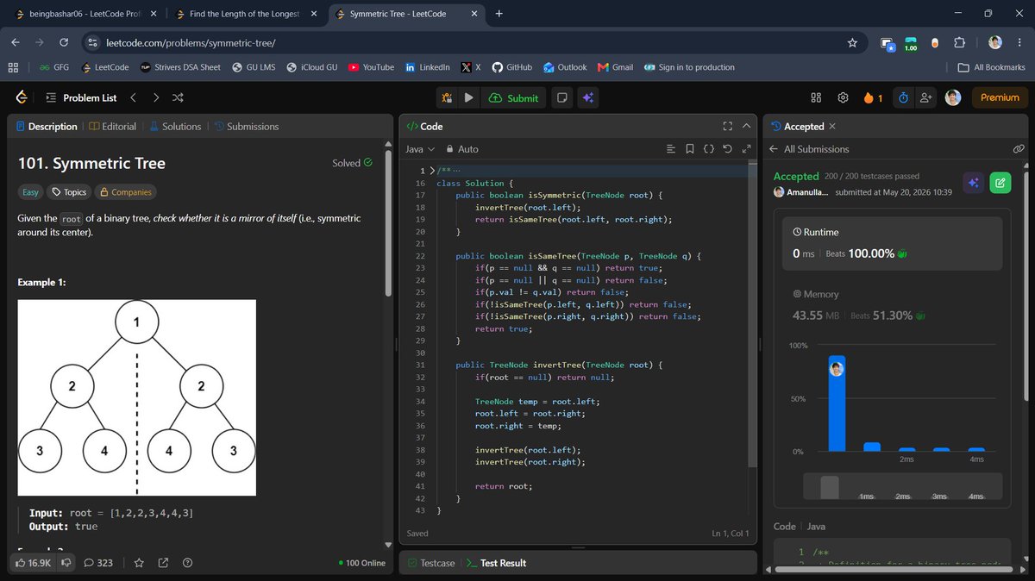The width and height of the screenshot is (1035, 581).
Task: Switch to the Editorial tab
Action: point(113,126)
